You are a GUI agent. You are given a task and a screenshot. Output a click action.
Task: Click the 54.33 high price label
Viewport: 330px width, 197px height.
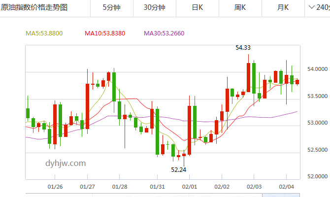243,48
